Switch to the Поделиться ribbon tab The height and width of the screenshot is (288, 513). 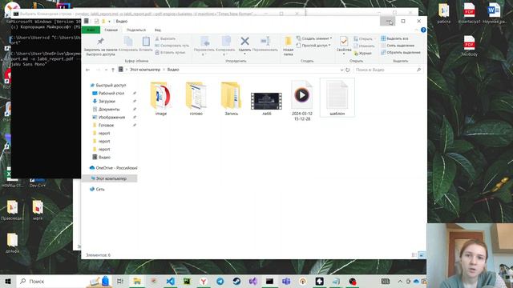coord(136,30)
